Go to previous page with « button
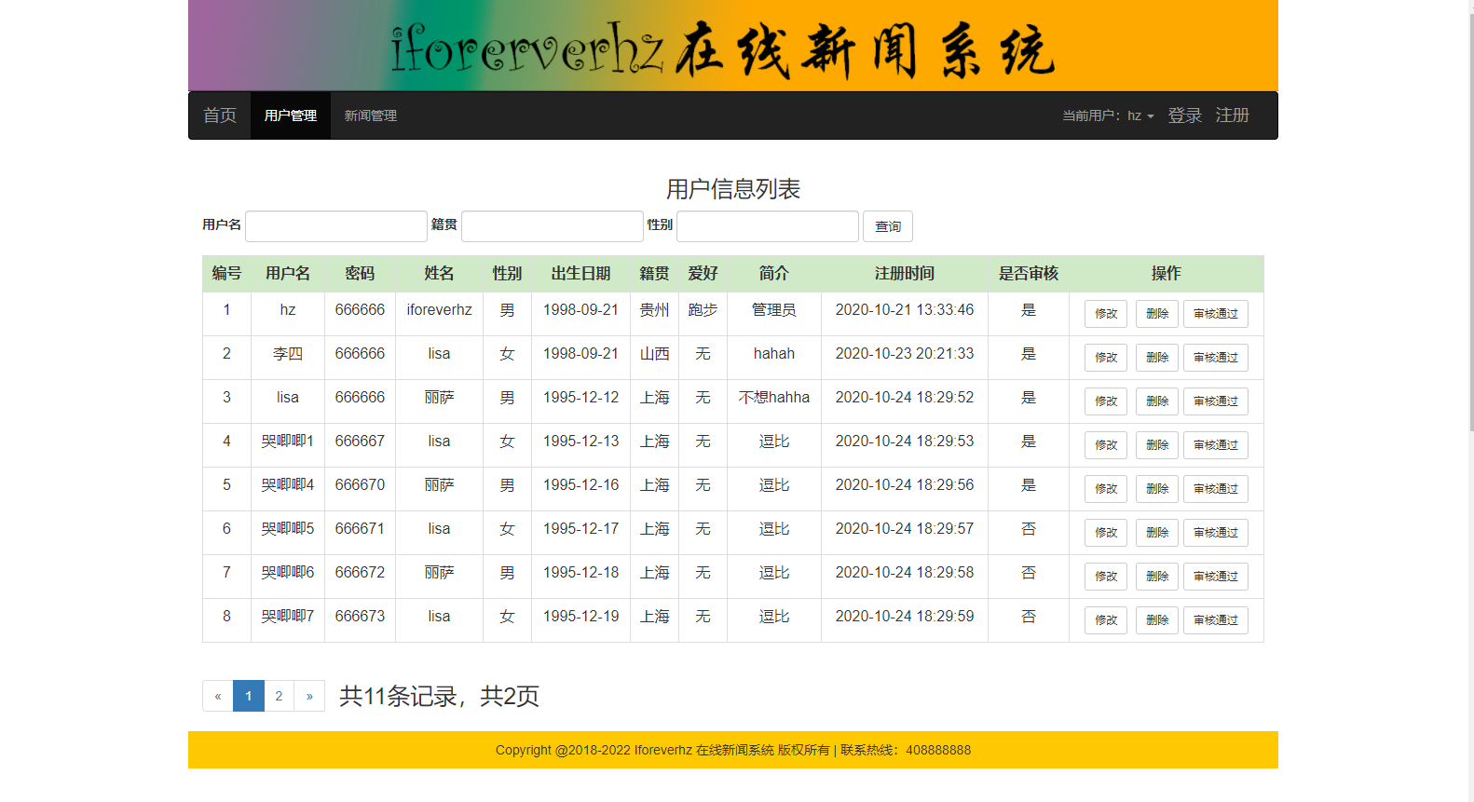1474x802 pixels. (218, 696)
